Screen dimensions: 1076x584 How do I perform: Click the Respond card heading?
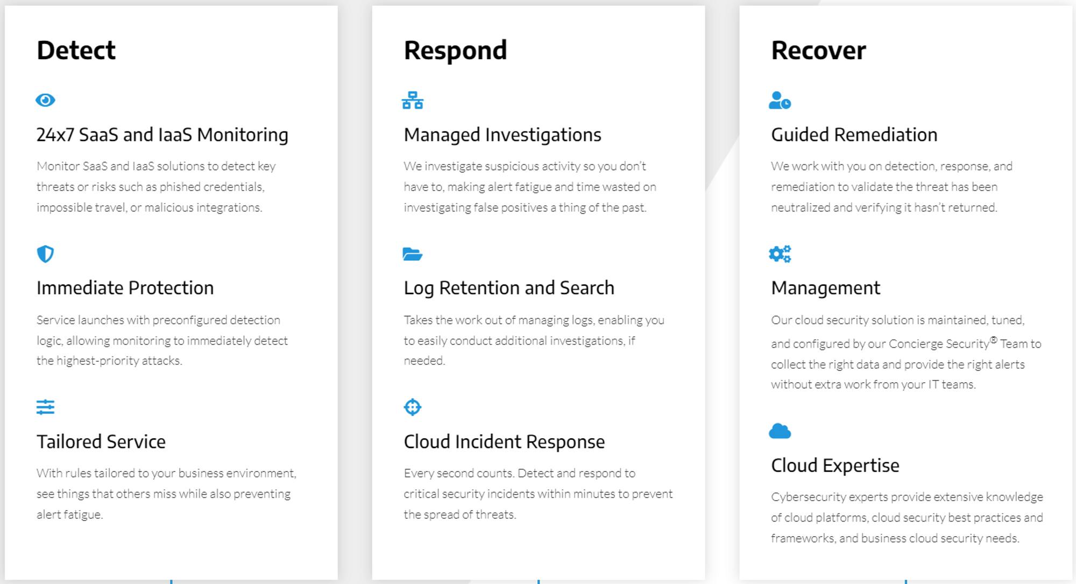(455, 51)
